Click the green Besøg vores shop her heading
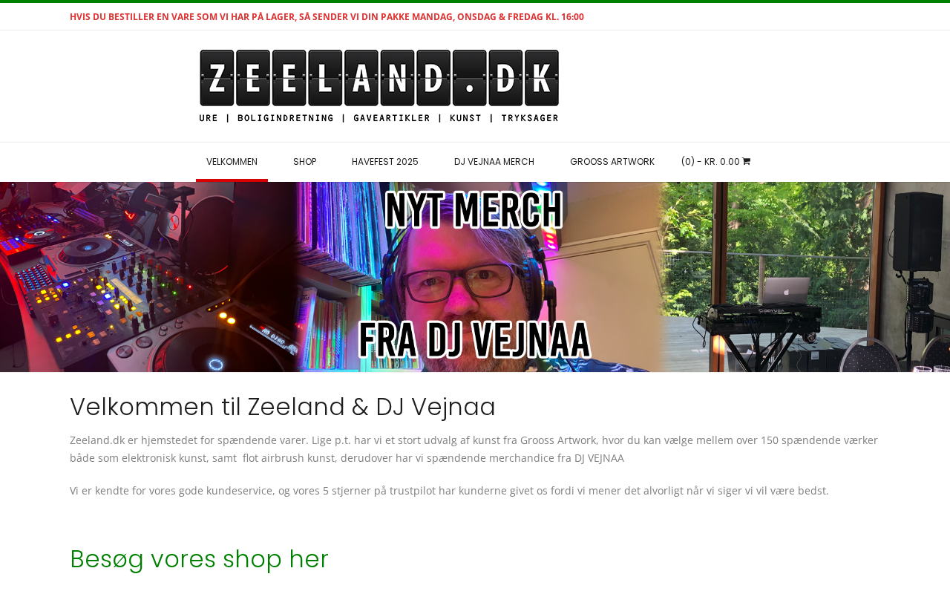 [199, 559]
